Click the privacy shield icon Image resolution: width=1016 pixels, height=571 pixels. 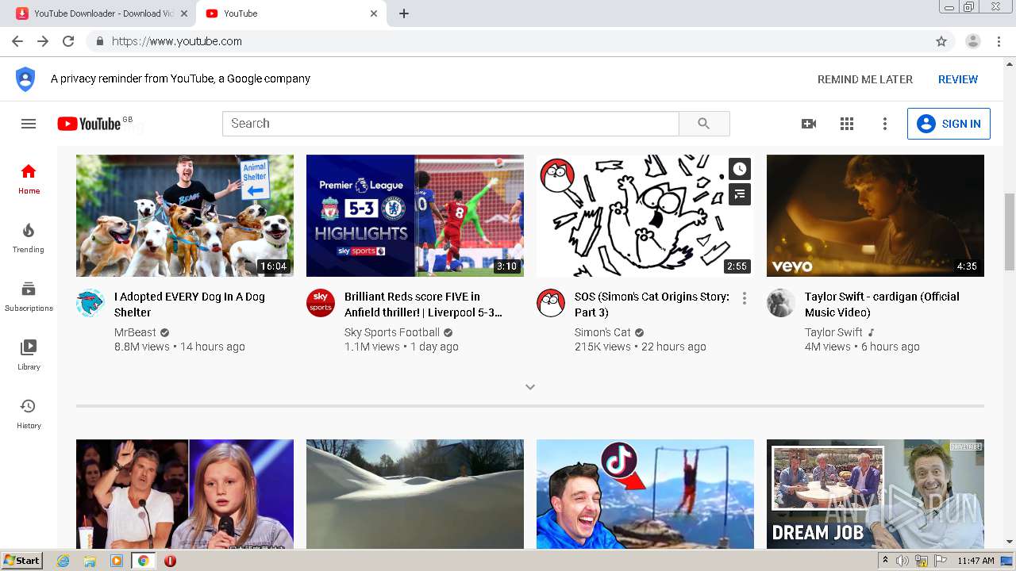[x=25, y=79]
